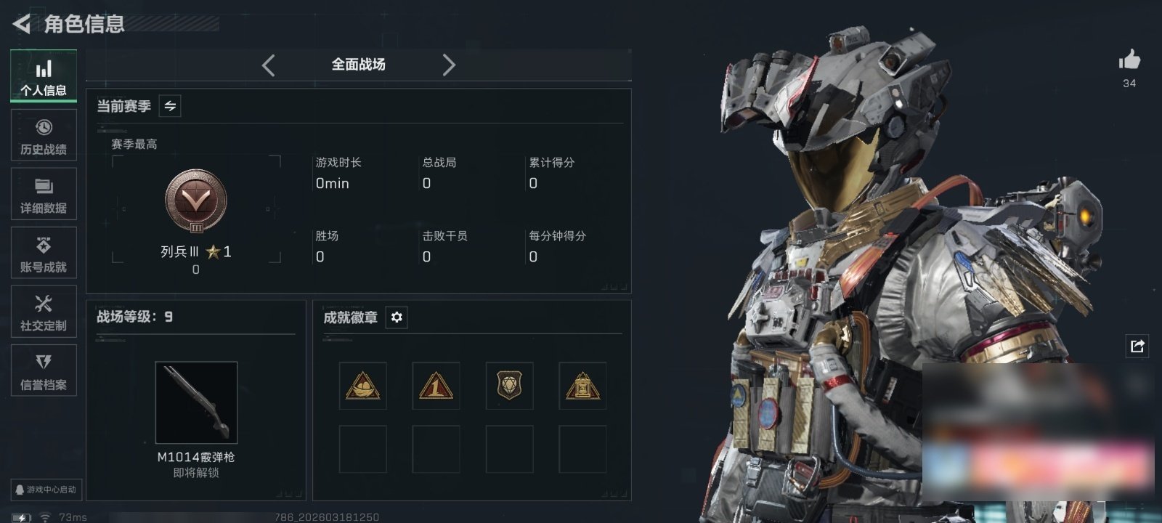The width and height of the screenshot is (1162, 523).
Task: Click the number 1 triangle achievement badge
Action: click(x=436, y=386)
